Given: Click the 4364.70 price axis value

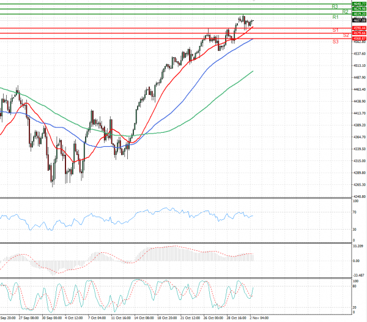Looking at the screenshot, I should tap(360, 137).
